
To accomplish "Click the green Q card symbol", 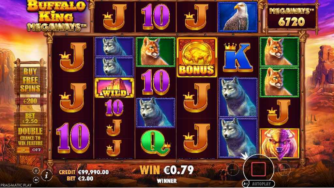I will [156, 143].
